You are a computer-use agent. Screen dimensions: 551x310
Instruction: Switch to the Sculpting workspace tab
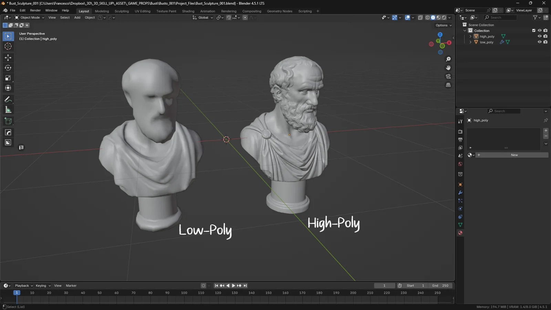122,11
